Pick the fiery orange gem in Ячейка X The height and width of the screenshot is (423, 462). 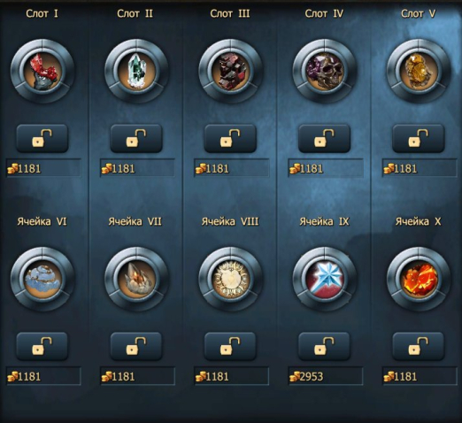419,279
